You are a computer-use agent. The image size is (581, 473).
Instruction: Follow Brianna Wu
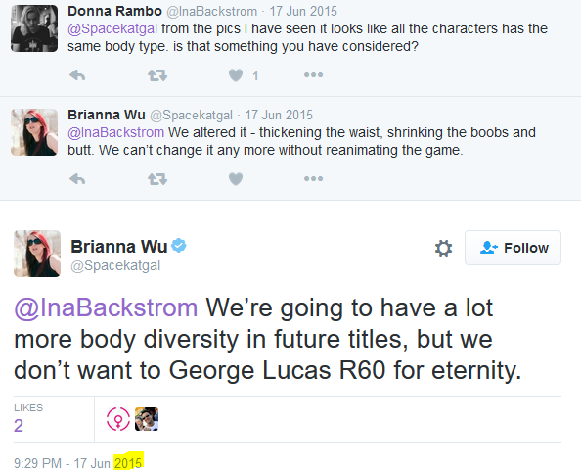[513, 248]
